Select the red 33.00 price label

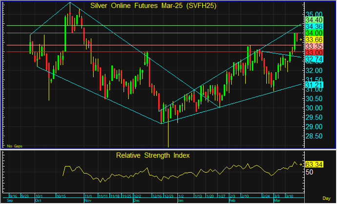[x=313, y=52]
